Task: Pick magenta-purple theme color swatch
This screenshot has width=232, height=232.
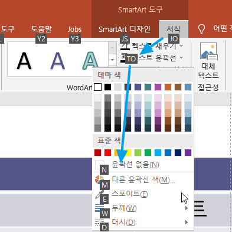Action: (x=158, y=87)
